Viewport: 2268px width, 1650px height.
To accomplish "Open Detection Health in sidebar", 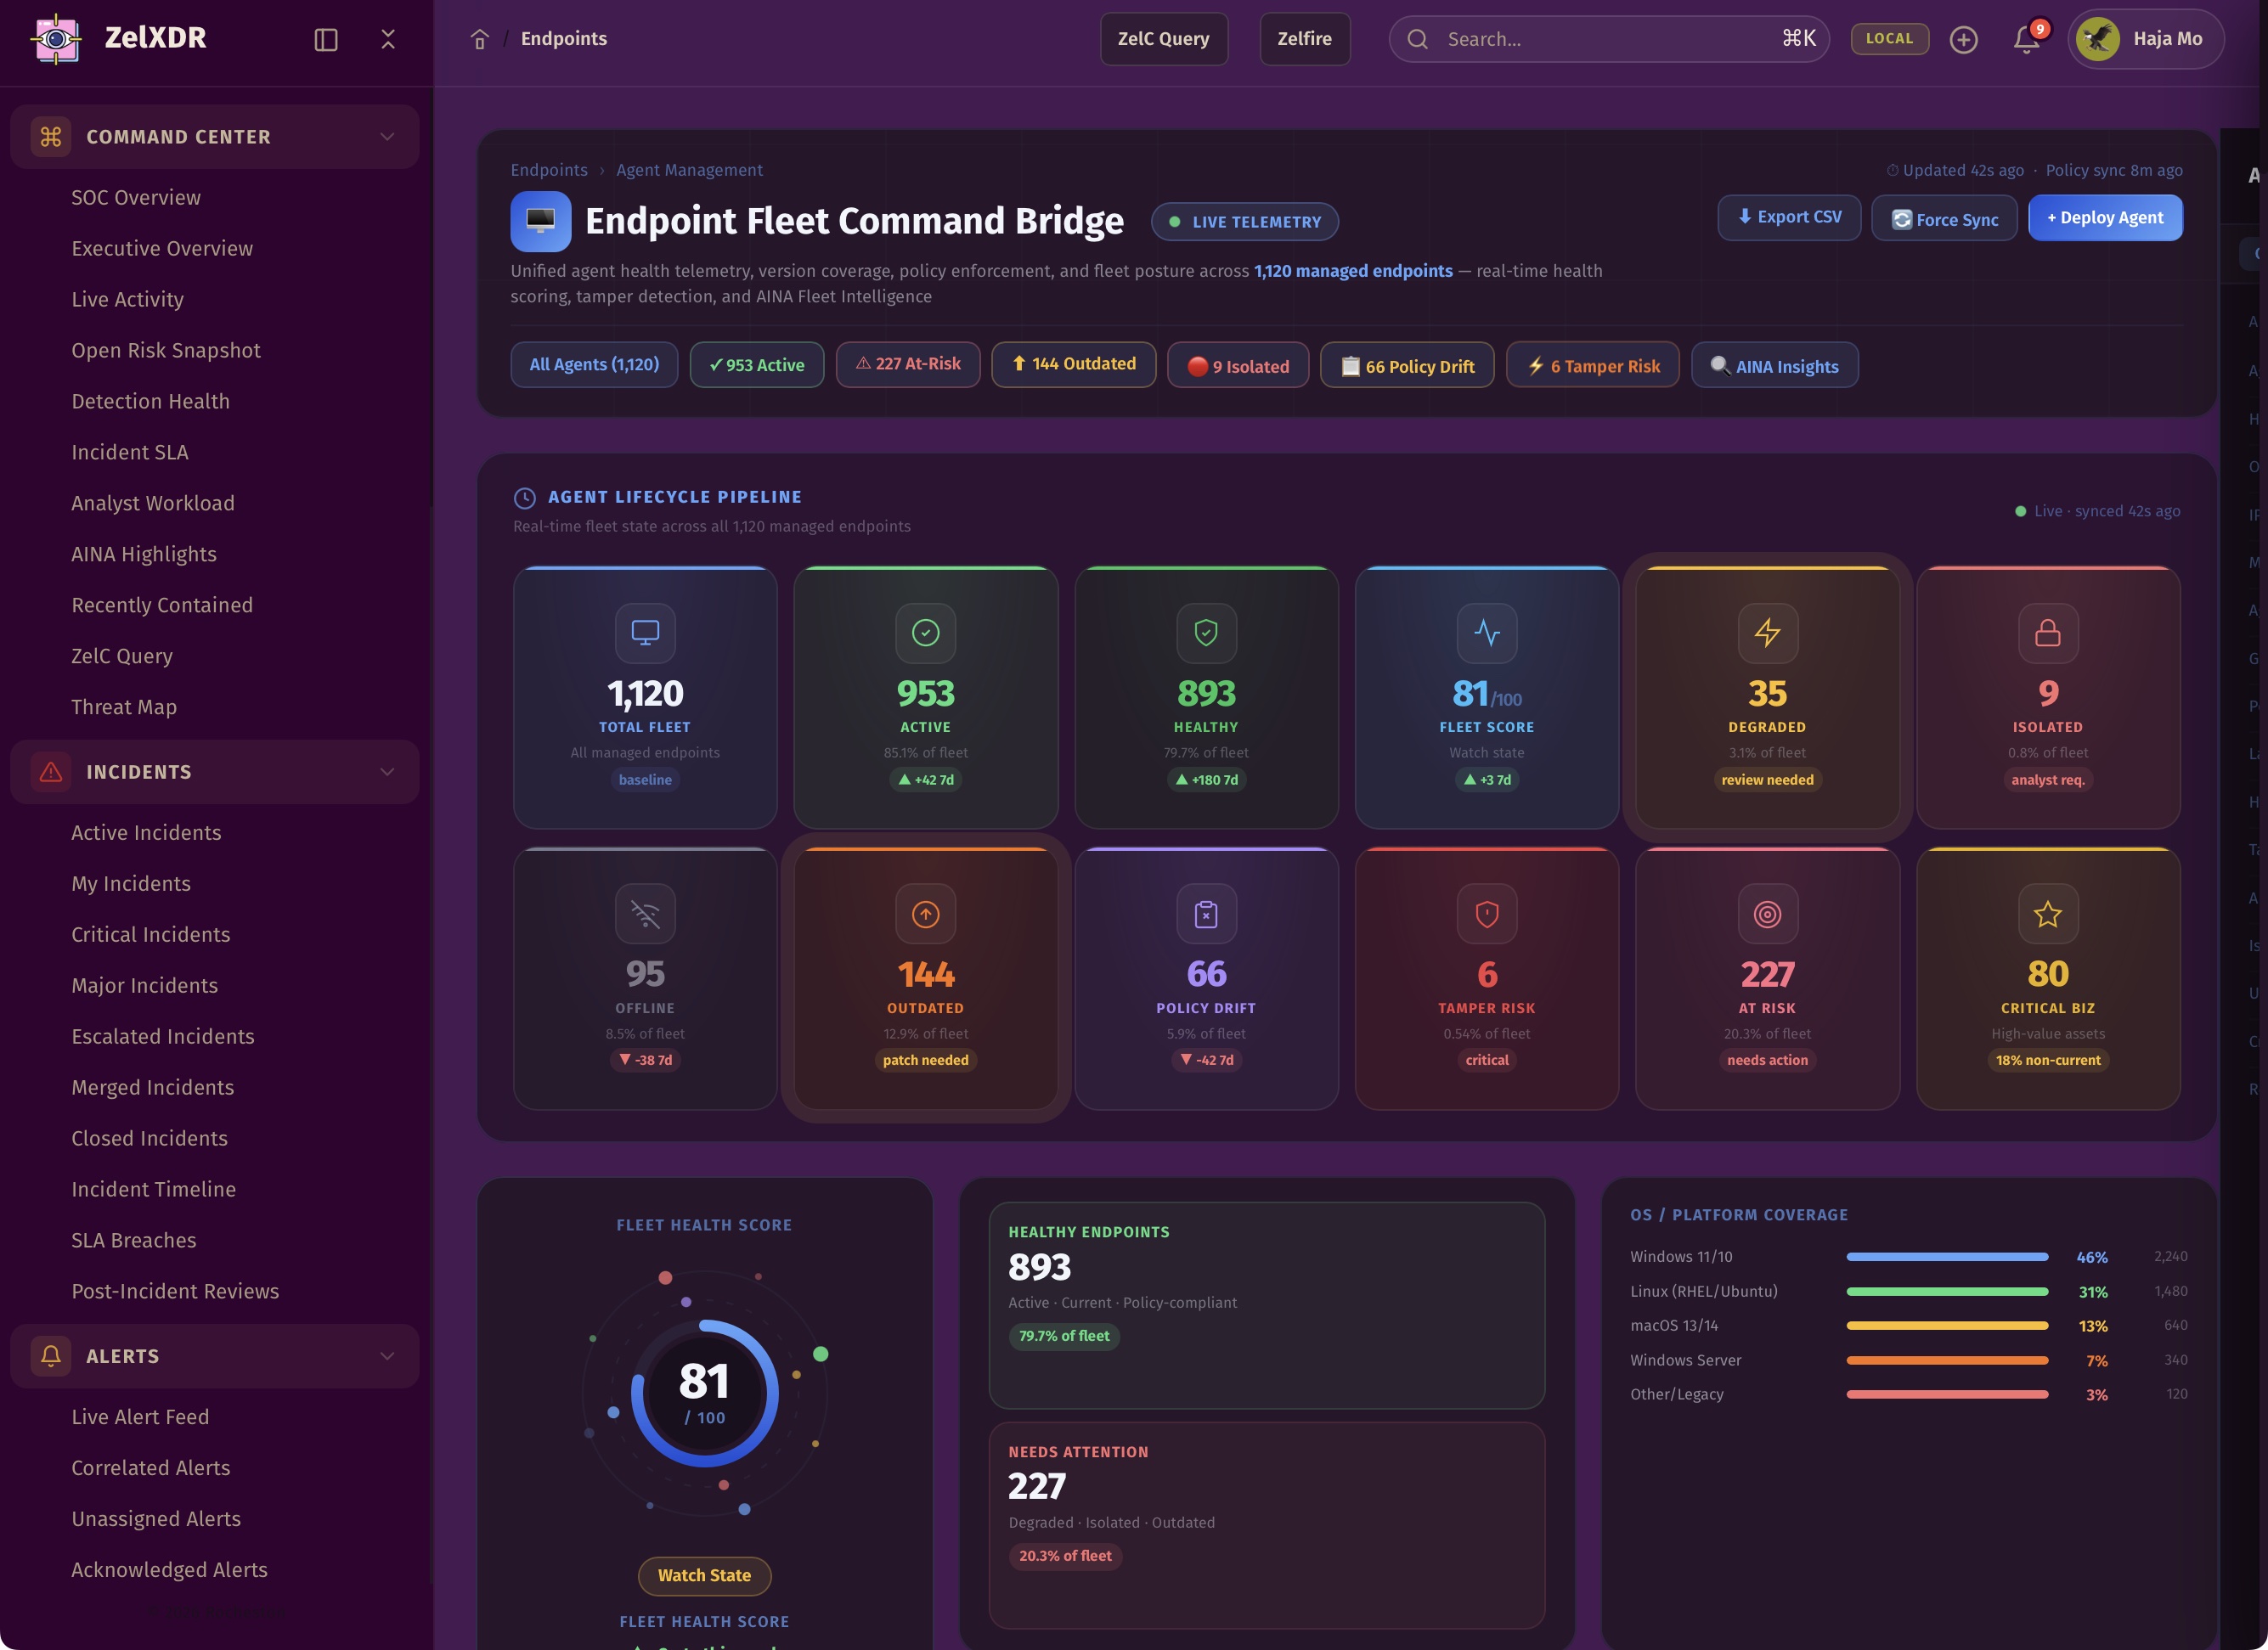I will [150, 401].
